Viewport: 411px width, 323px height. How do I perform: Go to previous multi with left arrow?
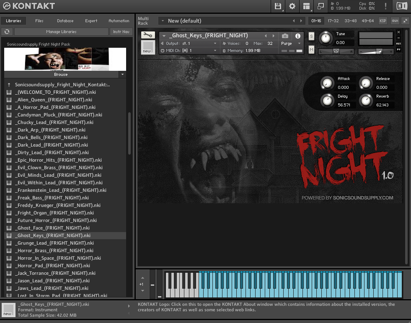(294, 21)
